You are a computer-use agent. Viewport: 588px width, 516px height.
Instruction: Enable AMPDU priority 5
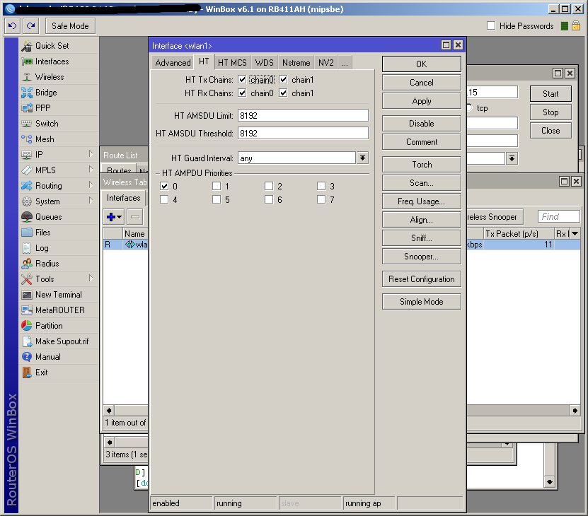tap(217, 199)
